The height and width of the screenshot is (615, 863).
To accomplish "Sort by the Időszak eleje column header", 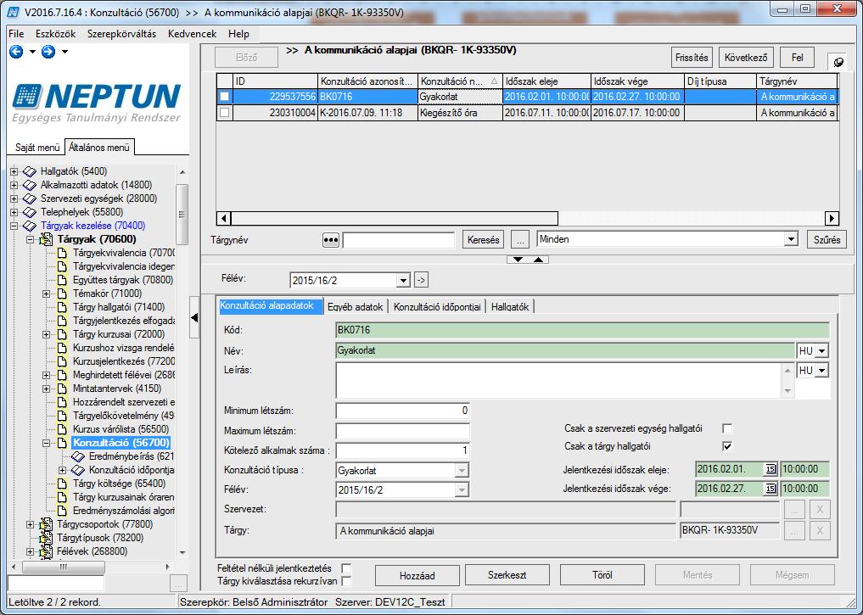I will pyautogui.click(x=546, y=81).
